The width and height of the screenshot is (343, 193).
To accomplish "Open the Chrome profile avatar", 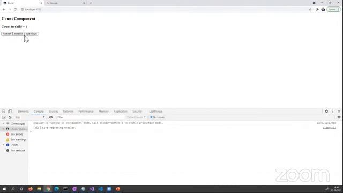I will point(323,9).
